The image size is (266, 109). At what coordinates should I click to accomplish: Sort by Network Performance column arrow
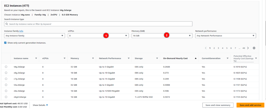tap(129, 58)
